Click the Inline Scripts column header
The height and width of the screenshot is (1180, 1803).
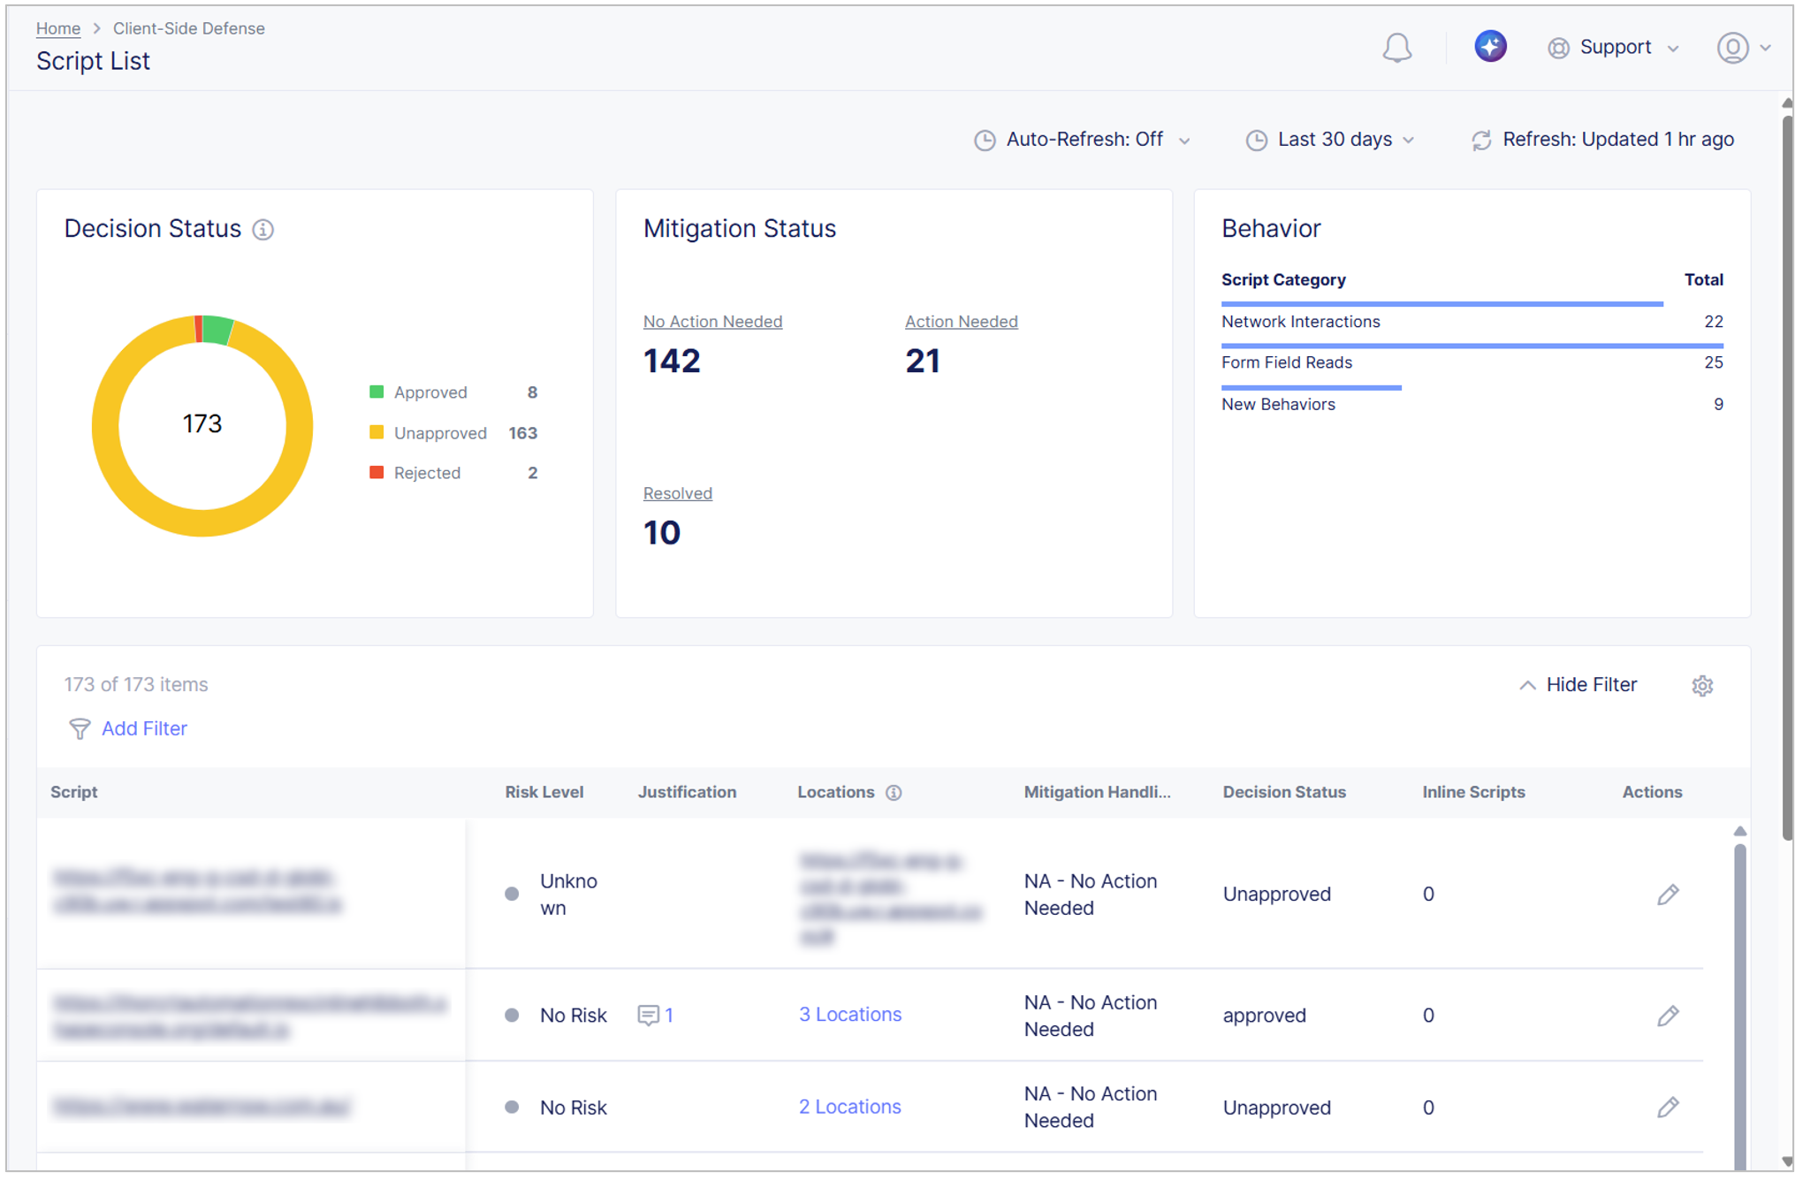tap(1473, 792)
